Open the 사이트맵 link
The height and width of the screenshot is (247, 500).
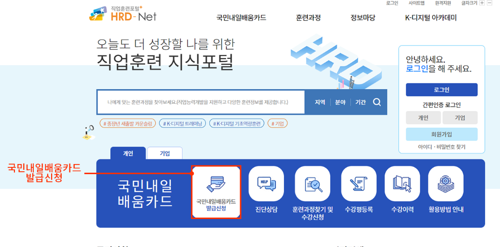click(417, 3)
